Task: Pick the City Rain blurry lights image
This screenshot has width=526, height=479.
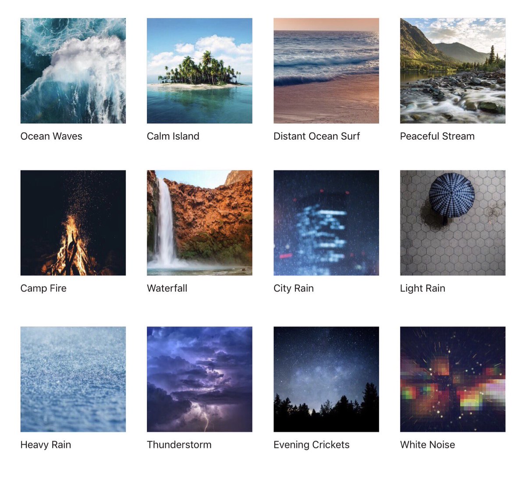Action: pyautogui.click(x=326, y=223)
